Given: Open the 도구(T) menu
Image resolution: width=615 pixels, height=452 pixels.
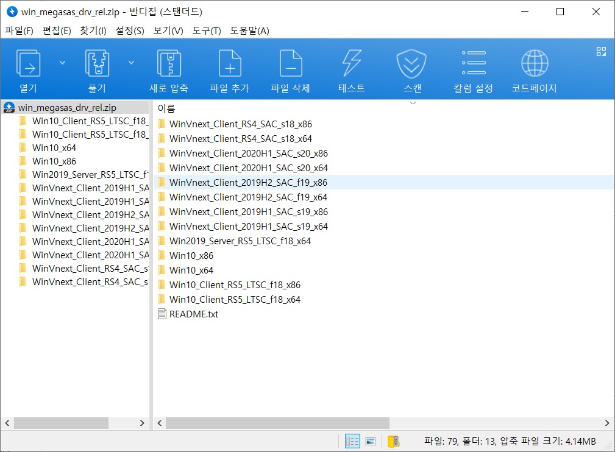Looking at the screenshot, I should pyautogui.click(x=207, y=30).
